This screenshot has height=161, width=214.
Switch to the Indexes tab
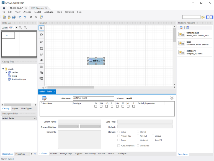click(54, 154)
